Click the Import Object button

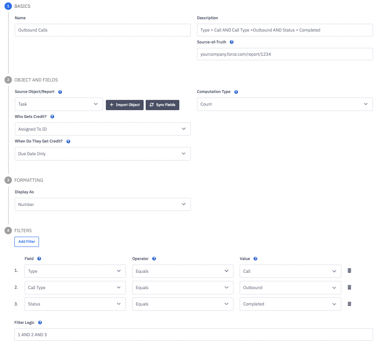click(125, 105)
